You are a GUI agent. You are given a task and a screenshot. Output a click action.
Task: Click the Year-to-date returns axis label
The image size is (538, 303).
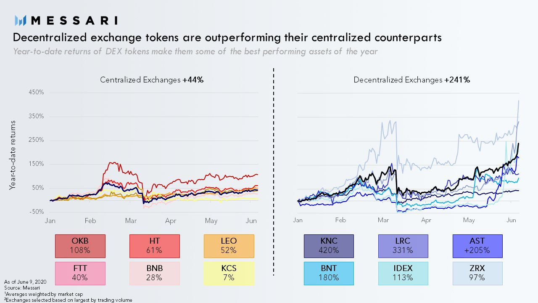pos(13,155)
